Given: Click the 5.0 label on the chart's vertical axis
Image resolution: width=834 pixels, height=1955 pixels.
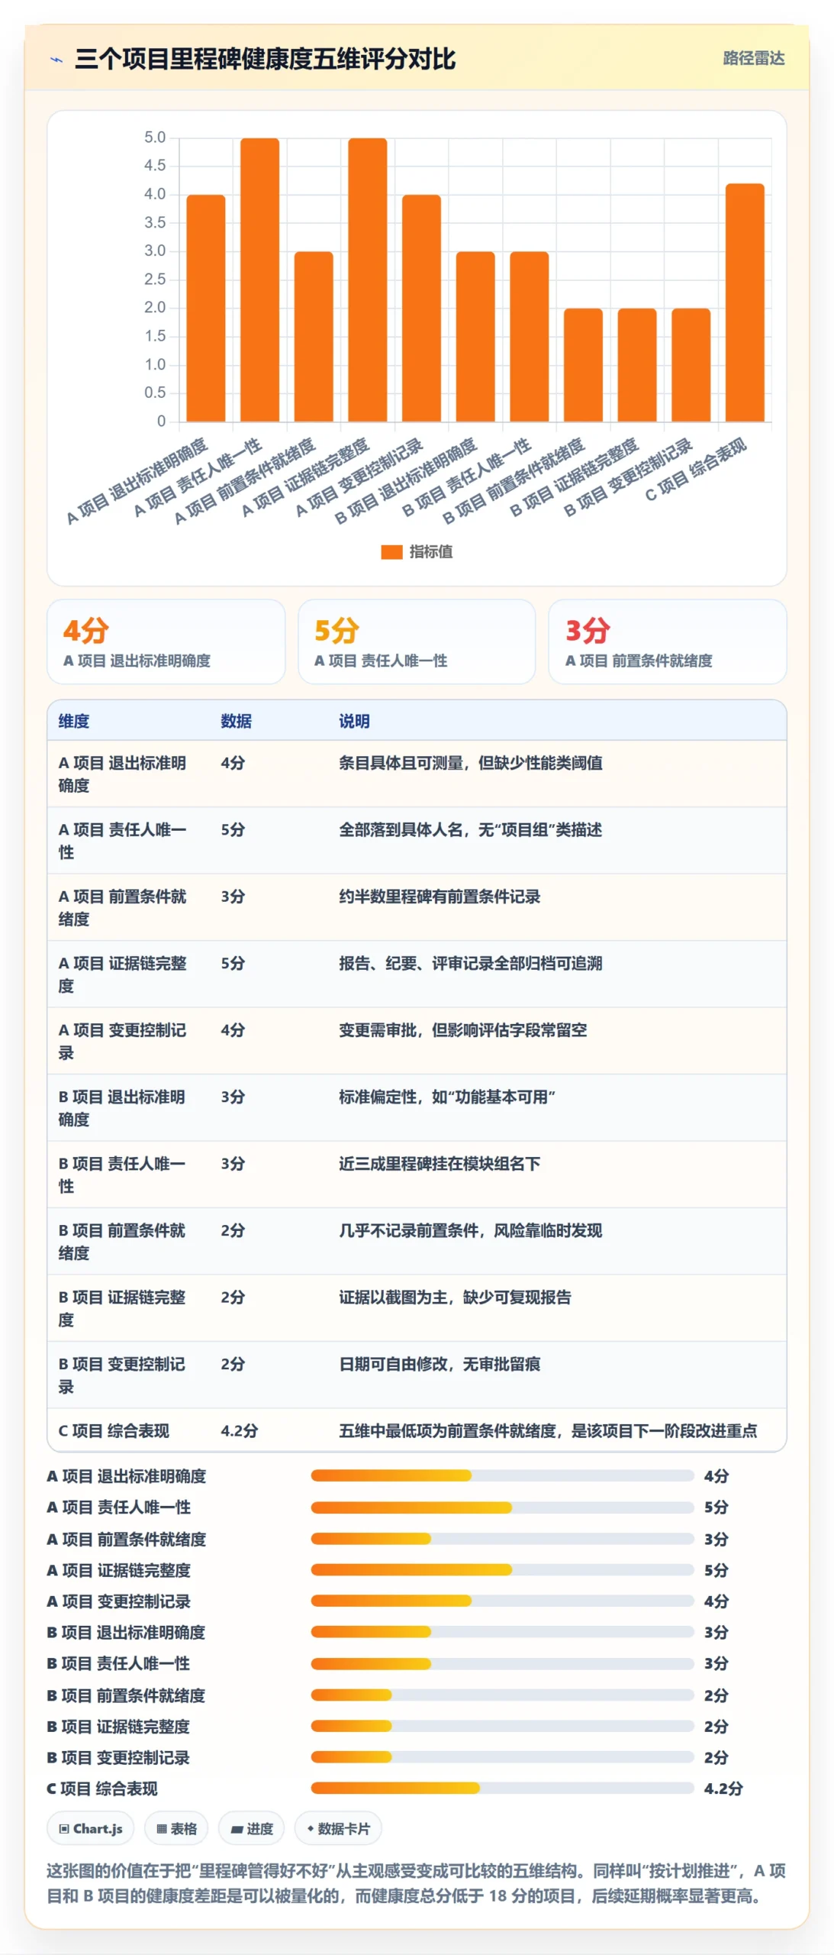Looking at the screenshot, I should point(155,137).
